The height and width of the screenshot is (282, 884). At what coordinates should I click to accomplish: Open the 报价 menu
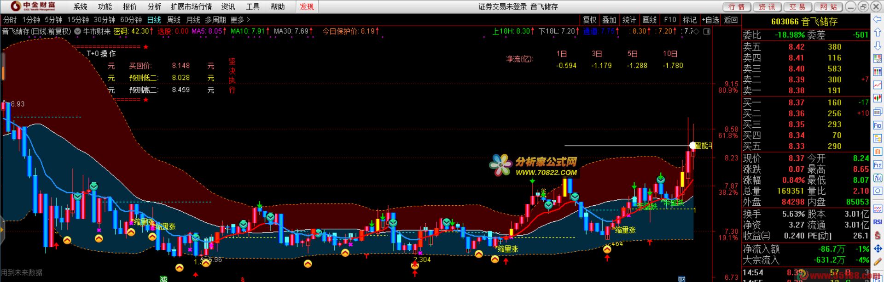coord(130,6)
